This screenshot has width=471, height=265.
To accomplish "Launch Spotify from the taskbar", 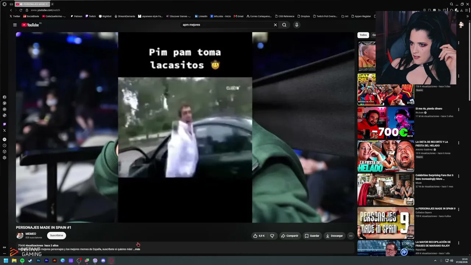I will (x=22, y=261).
